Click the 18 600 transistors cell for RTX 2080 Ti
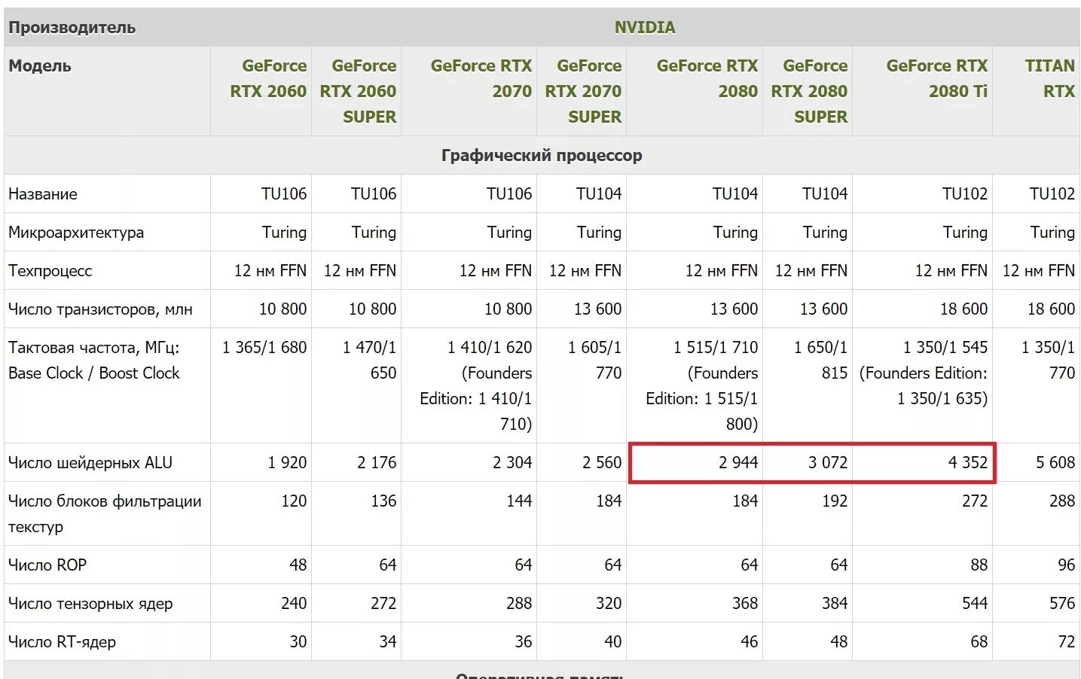 (963, 309)
